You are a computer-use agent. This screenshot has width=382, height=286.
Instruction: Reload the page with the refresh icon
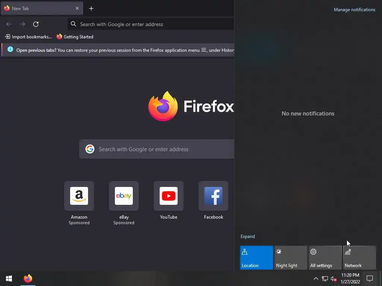(x=36, y=24)
